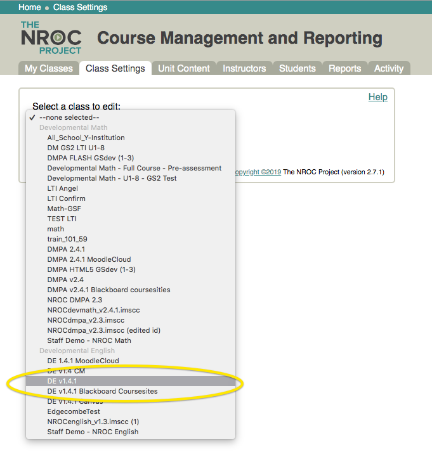This screenshot has width=432, height=464.
Task: Open the Help link
Action: (x=378, y=97)
